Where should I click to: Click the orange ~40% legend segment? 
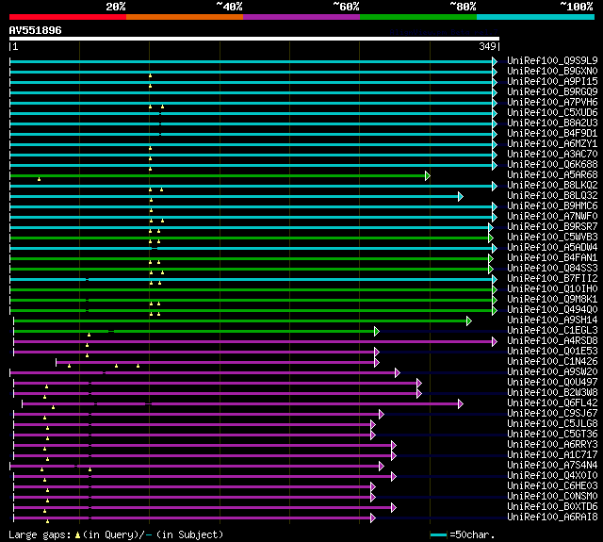(185, 17)
